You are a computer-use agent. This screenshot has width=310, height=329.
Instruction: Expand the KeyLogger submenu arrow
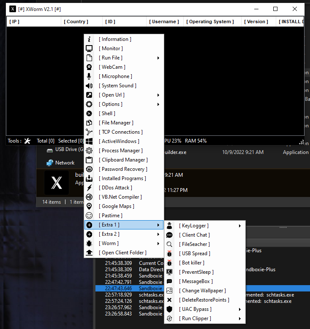(239, 226)
